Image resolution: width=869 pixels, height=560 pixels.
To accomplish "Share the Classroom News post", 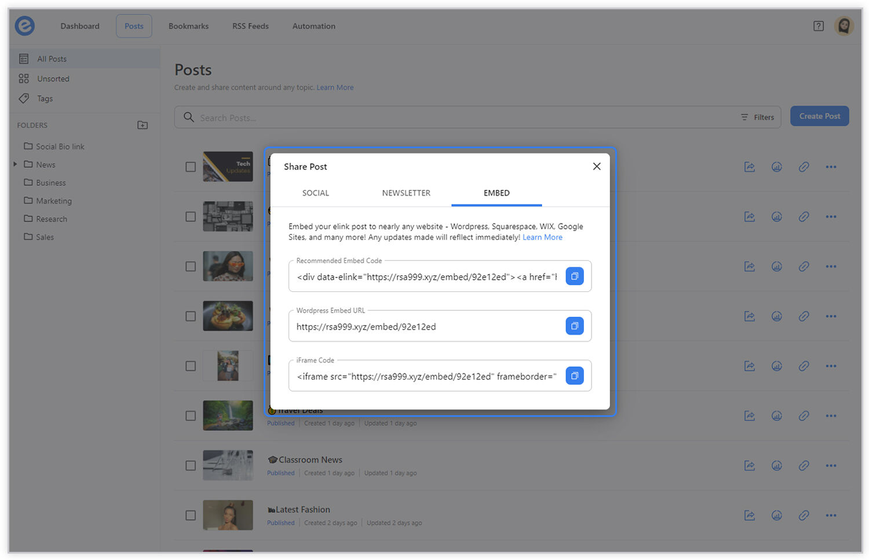I will pyautogui.click(x=749, y=466).
